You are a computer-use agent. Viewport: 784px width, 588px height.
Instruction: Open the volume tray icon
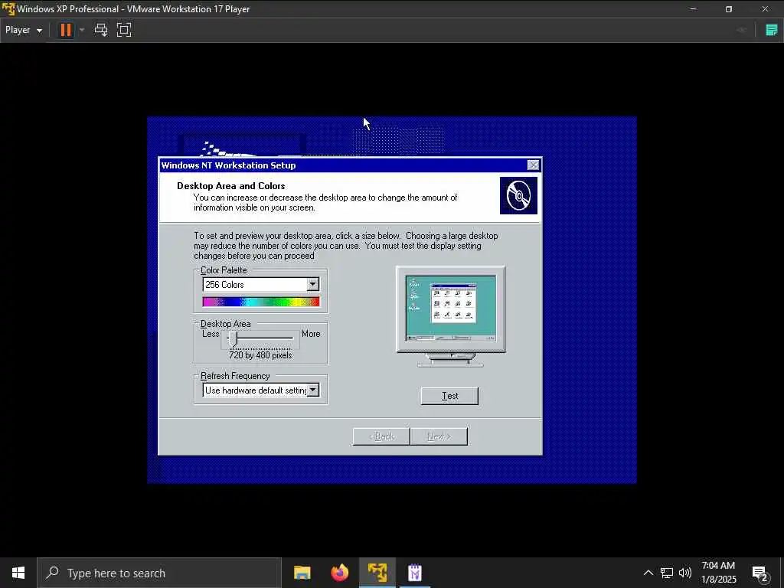tap(685, 573)
